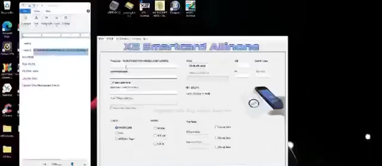Select the Visa radio button

[x=117, y=133]
